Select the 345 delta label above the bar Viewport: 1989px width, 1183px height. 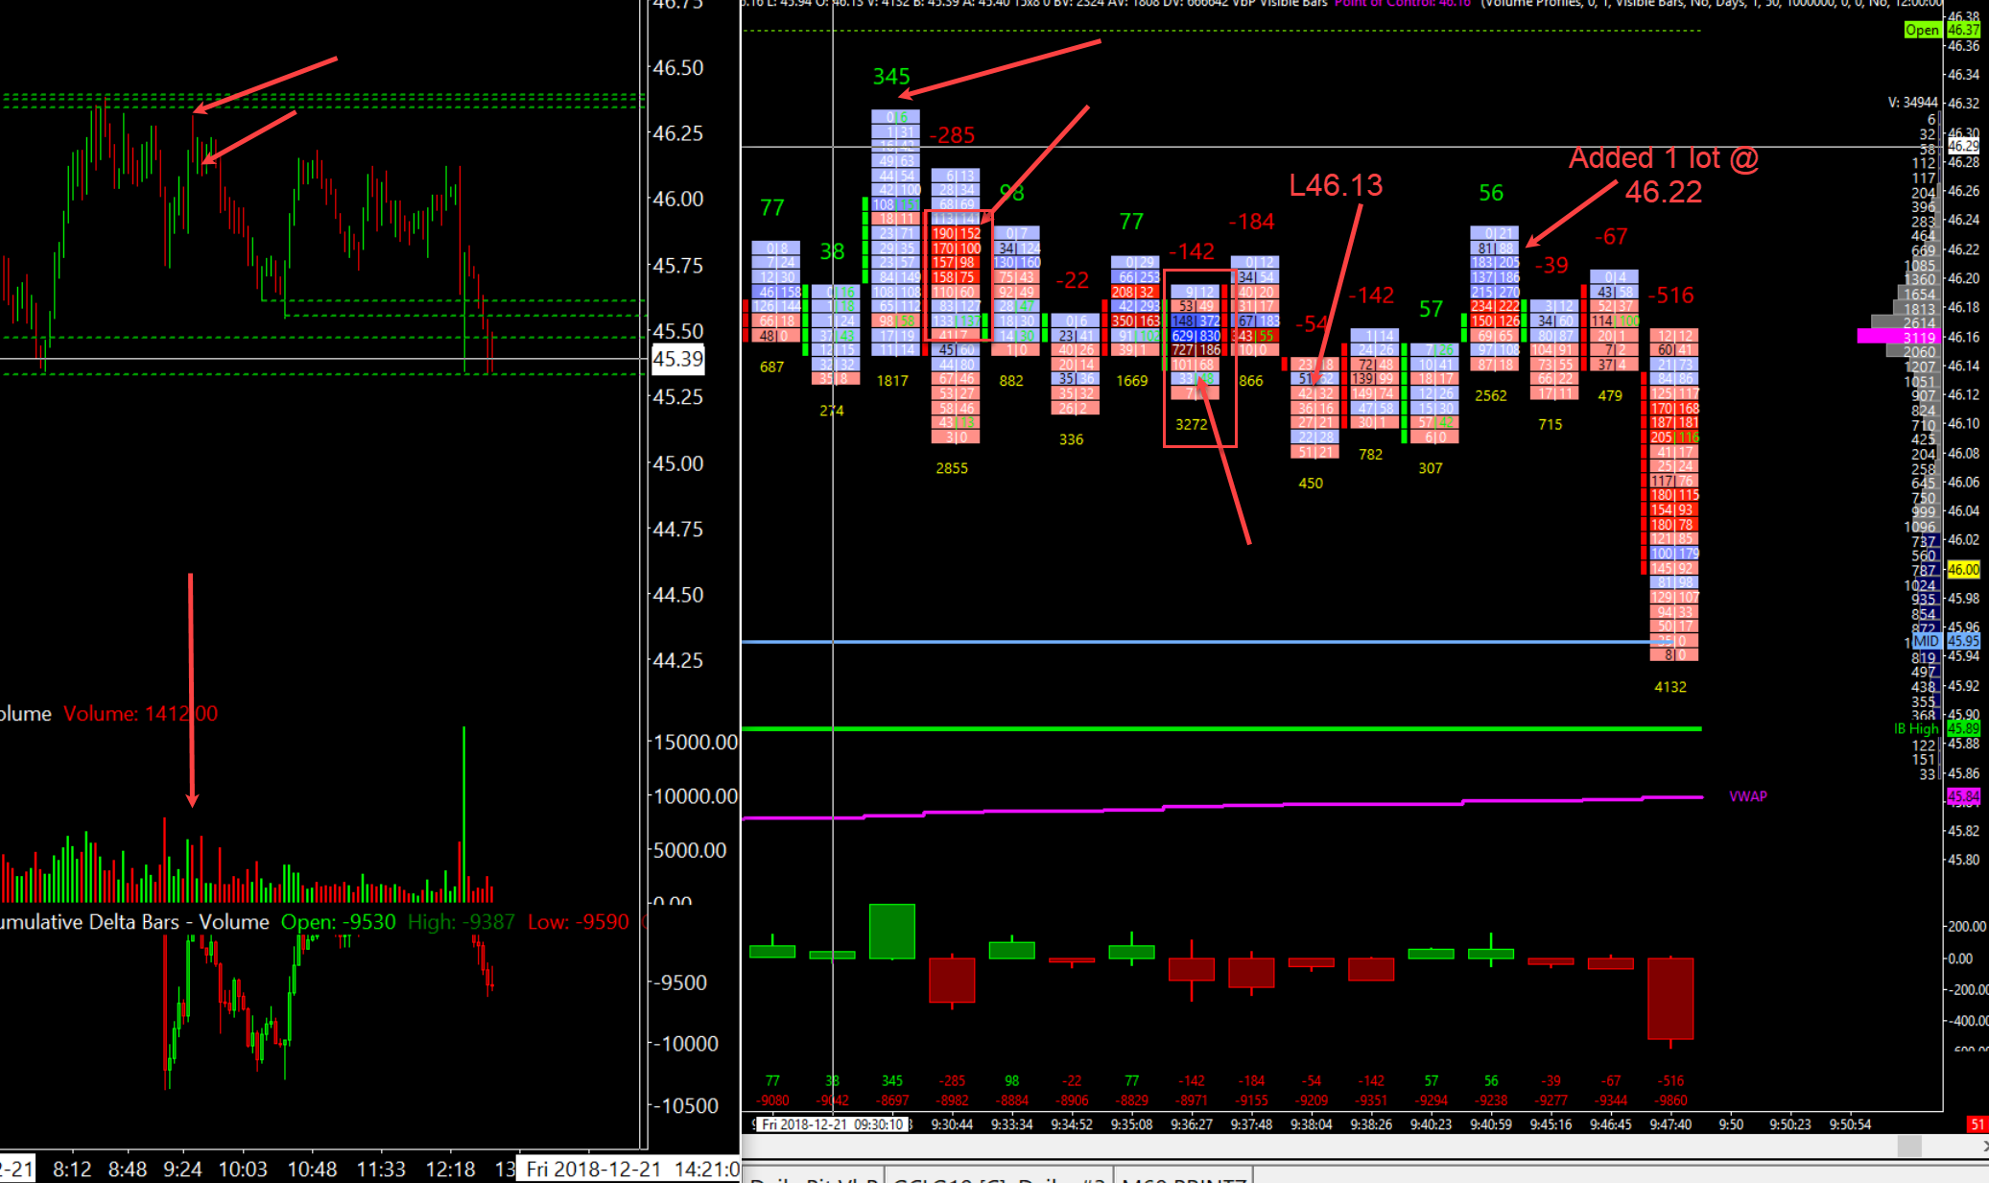pyautogui.click(x=891, y=76)
